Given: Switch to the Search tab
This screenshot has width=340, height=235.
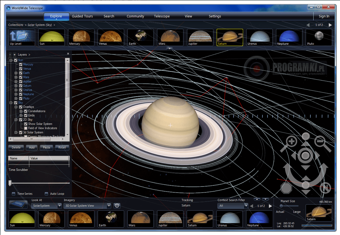Looking at the screenshot, I should (x=109, y=16).
